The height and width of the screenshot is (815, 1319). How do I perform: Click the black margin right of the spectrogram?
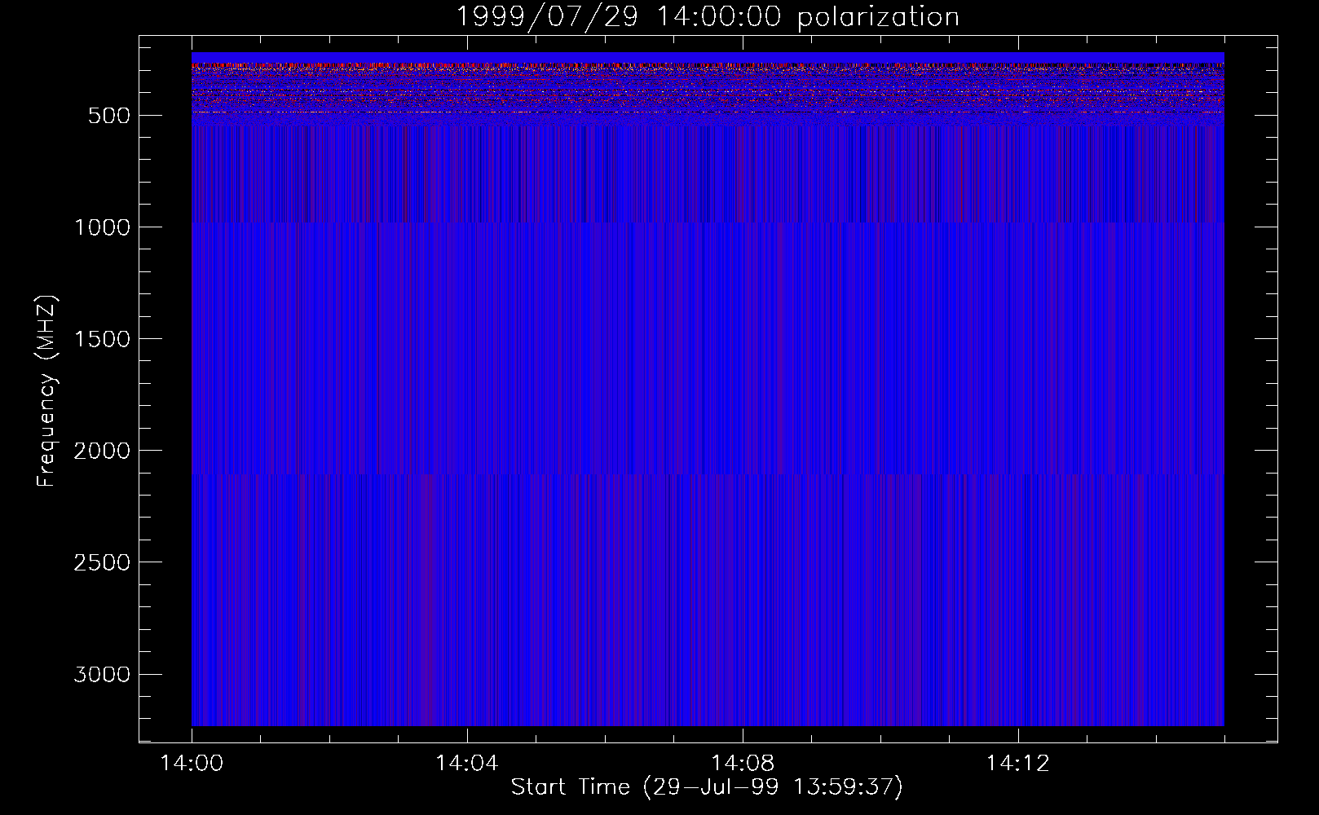tap(1250, 391)
